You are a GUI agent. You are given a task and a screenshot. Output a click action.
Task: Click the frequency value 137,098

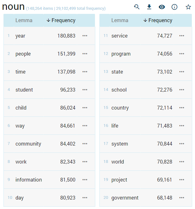click(66, 72)
